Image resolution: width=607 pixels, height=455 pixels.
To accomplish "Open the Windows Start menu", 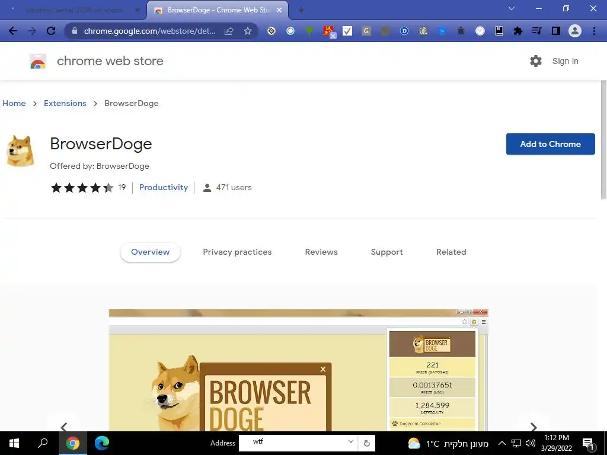I will click(x=14, y=443).
